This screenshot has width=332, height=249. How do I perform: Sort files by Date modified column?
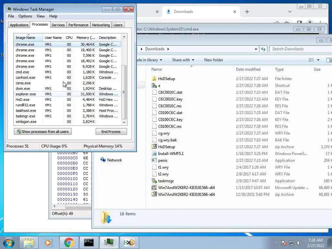tap(253, 69)
